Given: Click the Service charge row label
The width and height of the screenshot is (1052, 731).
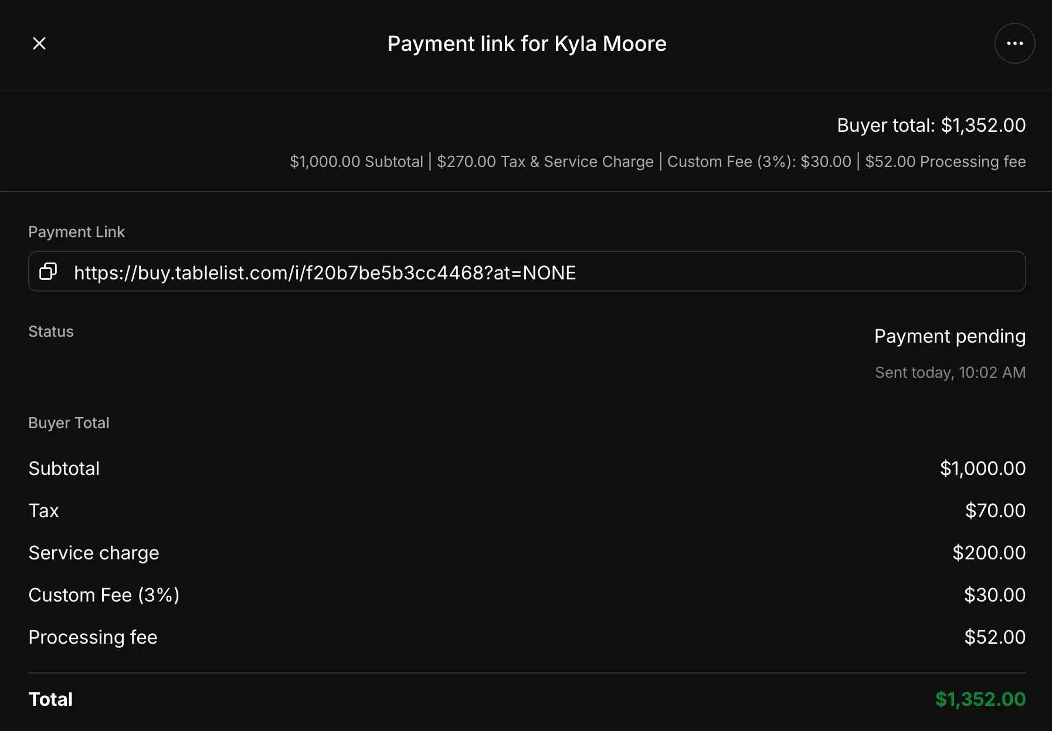Looking at the screenshot, I should point(94,553).
